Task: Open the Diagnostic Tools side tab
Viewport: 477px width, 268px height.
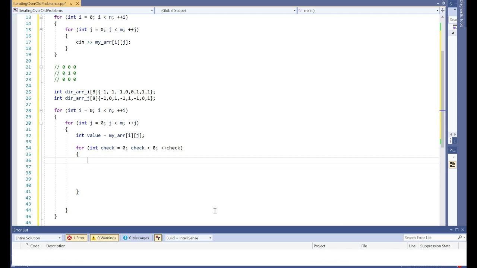Action: click(461, 14)
